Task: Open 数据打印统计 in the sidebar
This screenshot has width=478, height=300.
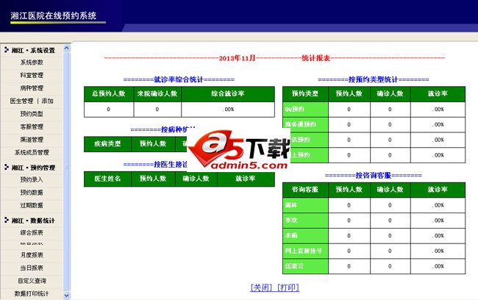Action: (x=32, y=293)
